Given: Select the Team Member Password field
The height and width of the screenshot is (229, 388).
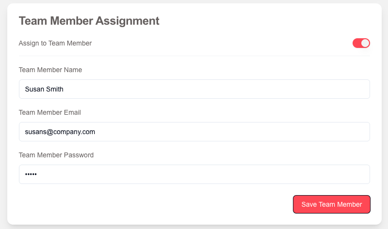Looking at the screenshot, I should pos(194,174).
